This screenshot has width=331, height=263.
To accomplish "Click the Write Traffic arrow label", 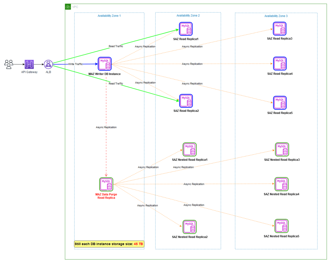I will coord(75,64).
